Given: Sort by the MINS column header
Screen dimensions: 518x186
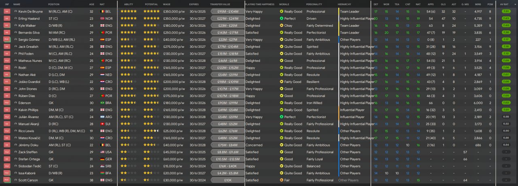Looking at the screenshot, I should [478, 4].
